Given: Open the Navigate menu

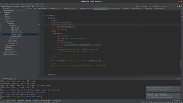Looking at the screenshot, I should pos(13,4).
